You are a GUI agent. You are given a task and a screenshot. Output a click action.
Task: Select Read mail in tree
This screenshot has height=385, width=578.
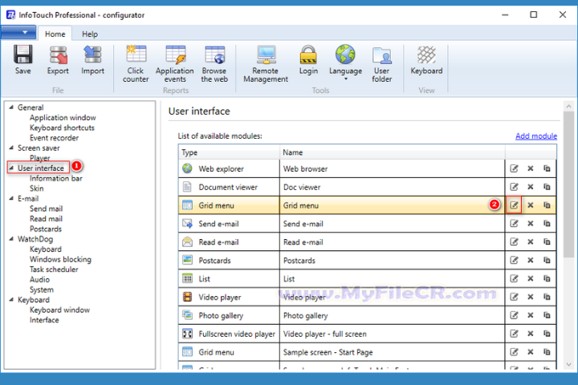pyautogui.click(x=46, y=218)
